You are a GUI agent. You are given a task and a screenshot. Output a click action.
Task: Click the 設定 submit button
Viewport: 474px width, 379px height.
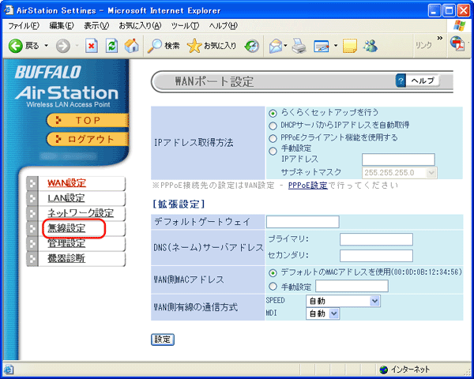tap(163, 340)
